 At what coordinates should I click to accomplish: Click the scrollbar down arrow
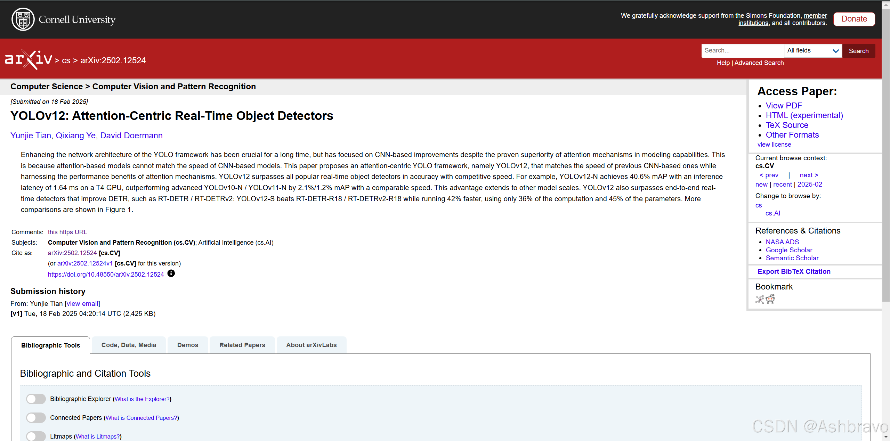tap(886, 437)
